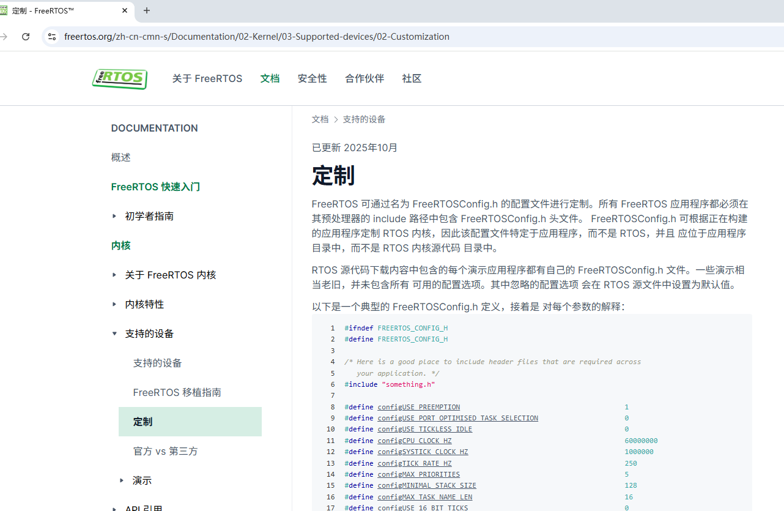Click configUSE_PORT_OPTIMISED_TASK_SELECTION in the code
The image size is (784, 511).
[x=458, y=418]
